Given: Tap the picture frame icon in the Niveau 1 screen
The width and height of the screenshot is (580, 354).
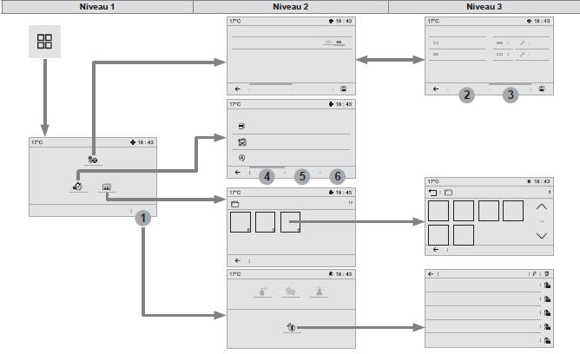Looking at the screenshot, I should tap(107, 187).
